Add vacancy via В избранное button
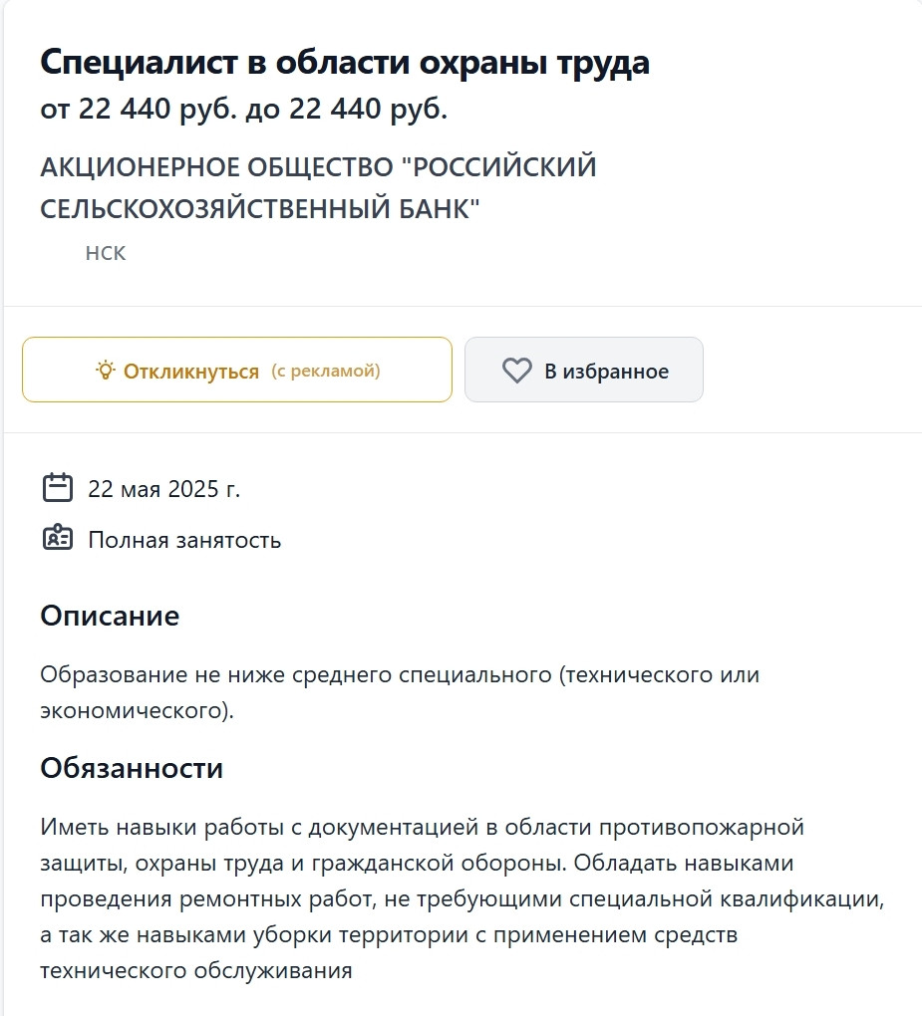The height and width of the screenshot is (1016, 922). [x=583, y=371]
